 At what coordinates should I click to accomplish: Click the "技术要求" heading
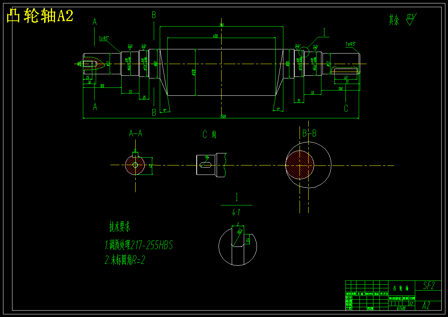click(120, 227)
